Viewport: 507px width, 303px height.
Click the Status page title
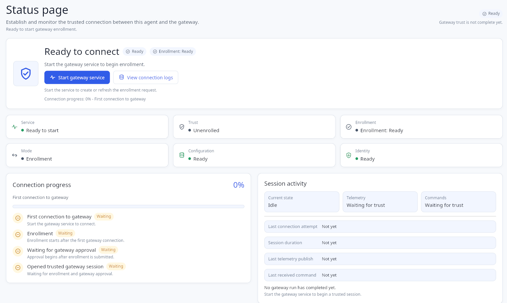point(37,10)
